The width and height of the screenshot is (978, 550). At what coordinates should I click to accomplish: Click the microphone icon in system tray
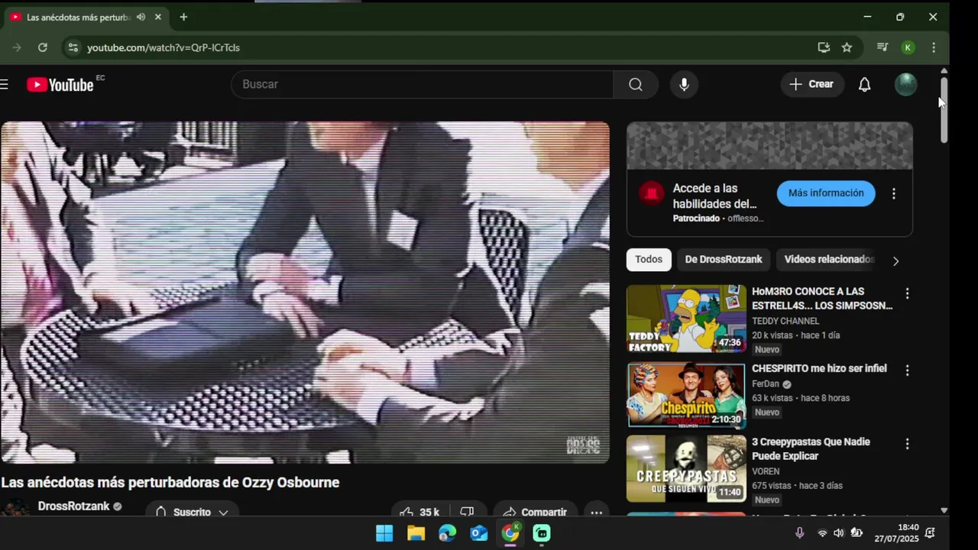pos(799,533)
